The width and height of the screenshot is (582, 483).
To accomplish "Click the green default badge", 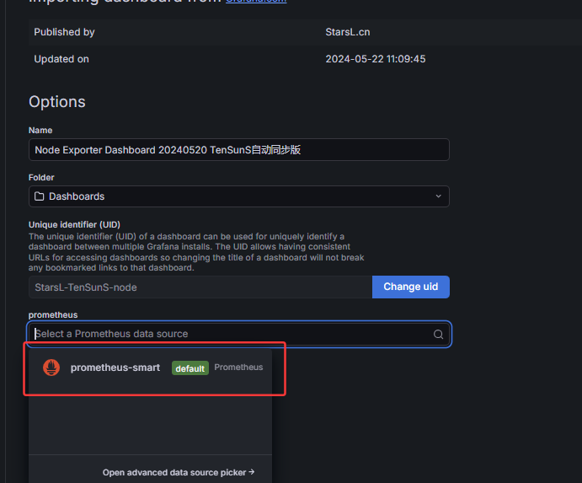I will pos(190,368).
